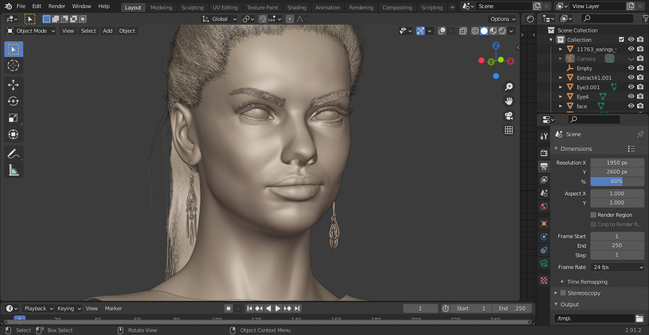Disable Empty in renders via camera icon
The image size is (649, 335).
pos(640,68)
